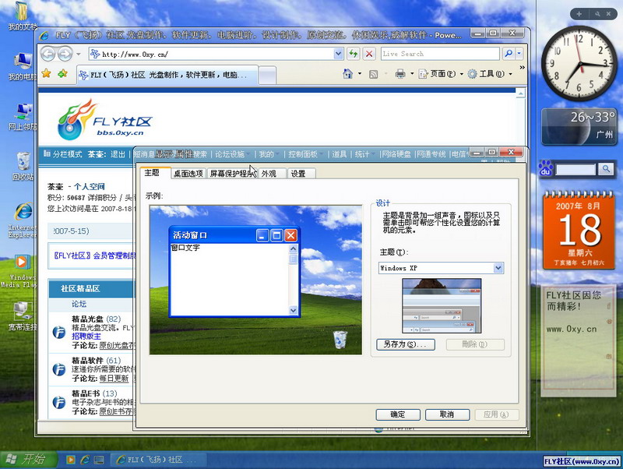Open the 精品光盘 forum link
The width and height of the screenshot is (623, 469).
87,319
